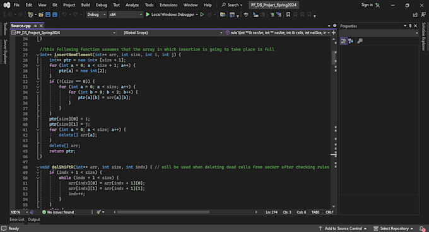The image size is (429, 232).
Task: Open the Edit menu
Action: (x=29, y=5)
